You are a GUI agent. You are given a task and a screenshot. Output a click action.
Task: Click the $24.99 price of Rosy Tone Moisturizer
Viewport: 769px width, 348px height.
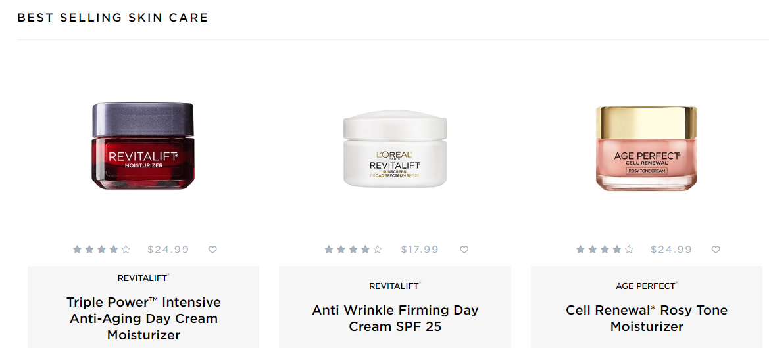click(671, 250)
